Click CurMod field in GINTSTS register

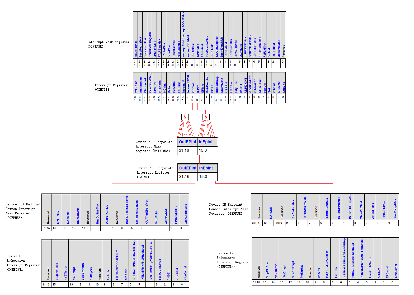(x=284, y=87)
